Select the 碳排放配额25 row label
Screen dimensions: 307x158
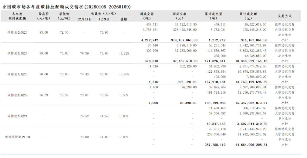pyautogui.click(x=17, y=32)
